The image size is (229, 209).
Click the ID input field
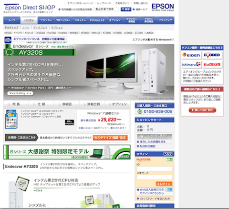(x=155, y=169)
